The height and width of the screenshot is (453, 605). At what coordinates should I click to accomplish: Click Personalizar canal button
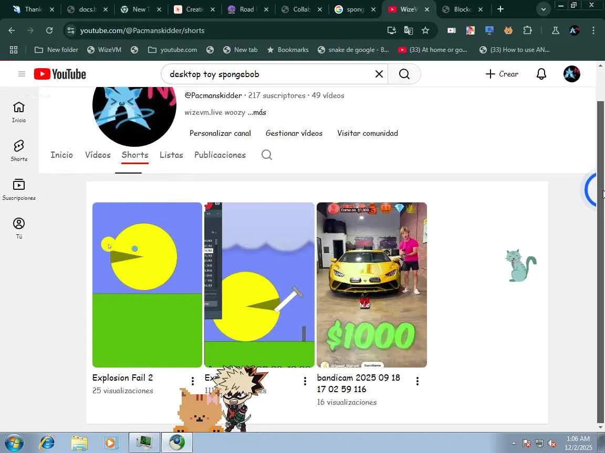(221, 133)
